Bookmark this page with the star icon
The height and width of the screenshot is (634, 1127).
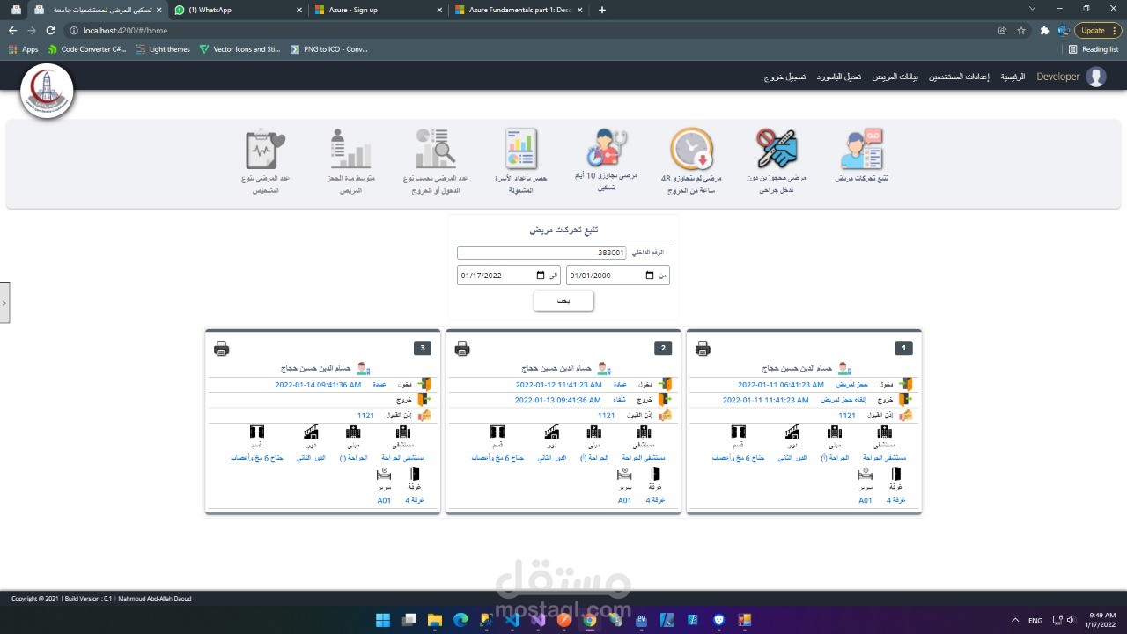(1021, 30)
